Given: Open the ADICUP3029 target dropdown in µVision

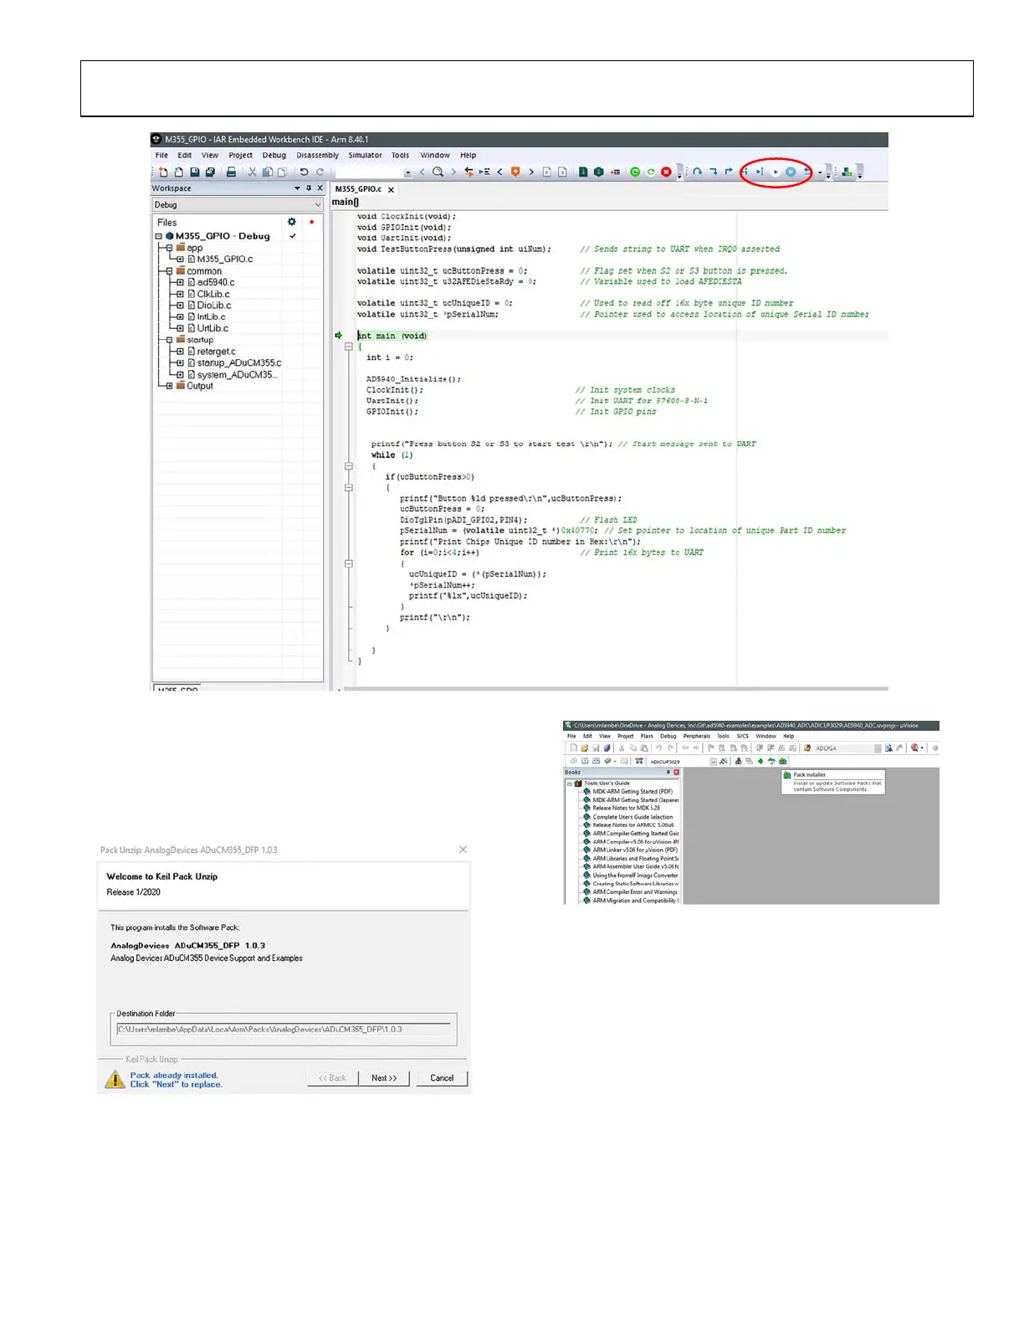Looking at the screenshot, I should click(713, 761).
